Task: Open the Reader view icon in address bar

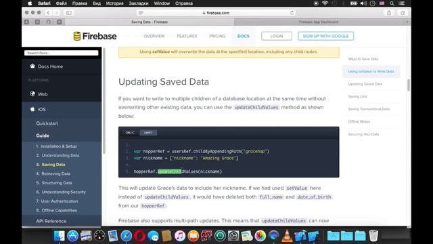Action: click(x=141, y=13)
